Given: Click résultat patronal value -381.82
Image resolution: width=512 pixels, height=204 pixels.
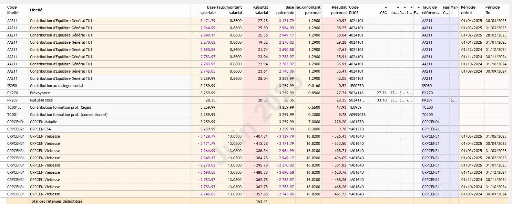Looking at the screenshot, I should 339,165.
